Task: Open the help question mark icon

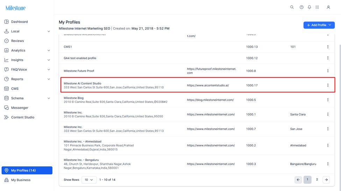Action: (301, 7)
